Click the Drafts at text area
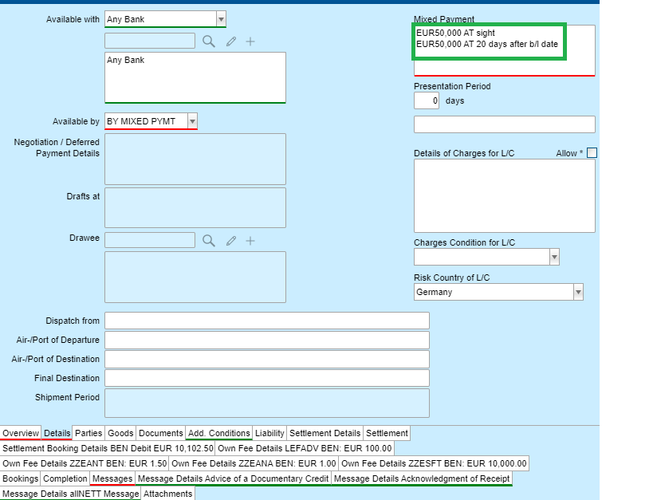This screenshot has width=653, height=500. coord(195,208)
